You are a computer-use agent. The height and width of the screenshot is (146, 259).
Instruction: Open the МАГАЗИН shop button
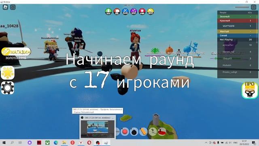16,52
